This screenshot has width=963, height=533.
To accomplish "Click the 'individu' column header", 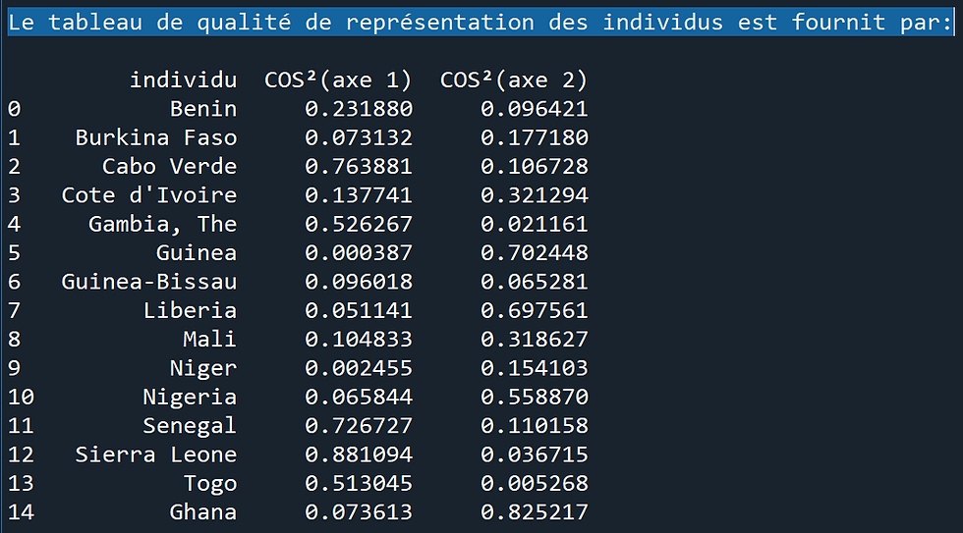I will [183, 80].
